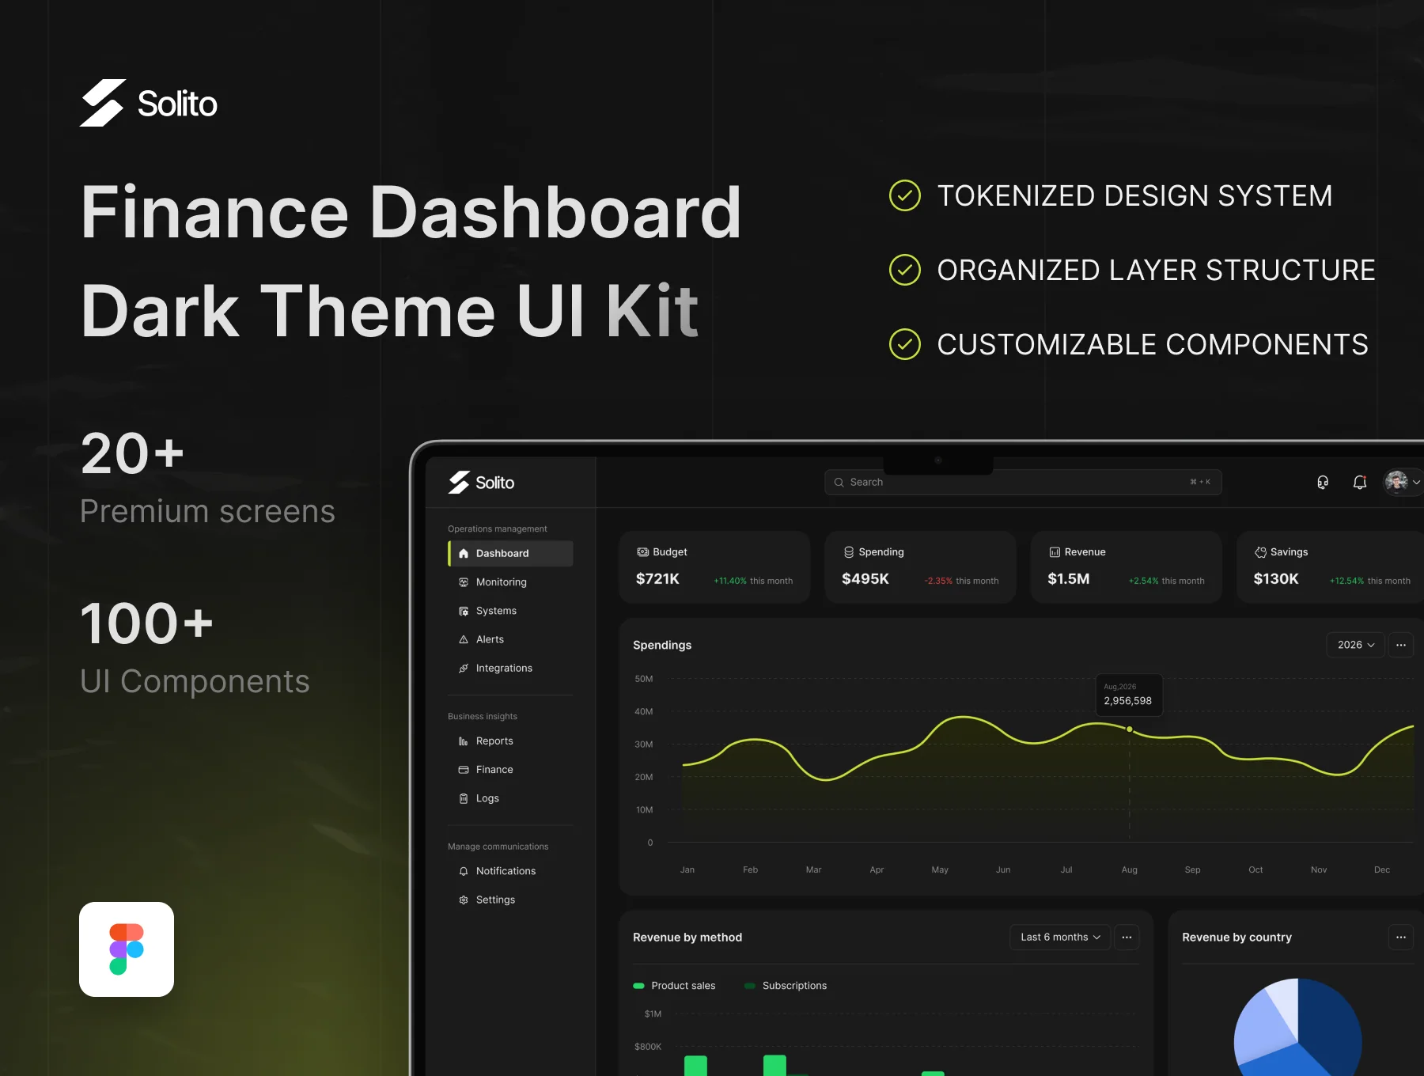This screenshot has width=1424, height=1076.
Task: Click the Organized Layer Structure check icon
Action: coord(905,270)
